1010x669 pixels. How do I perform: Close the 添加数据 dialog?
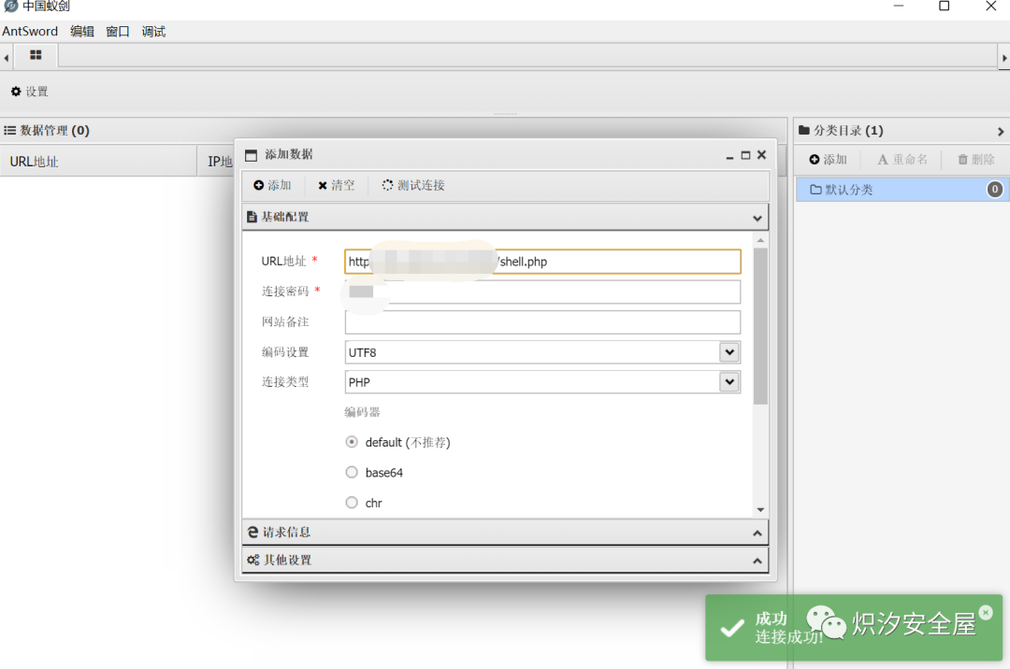click(x=762, y=154)
